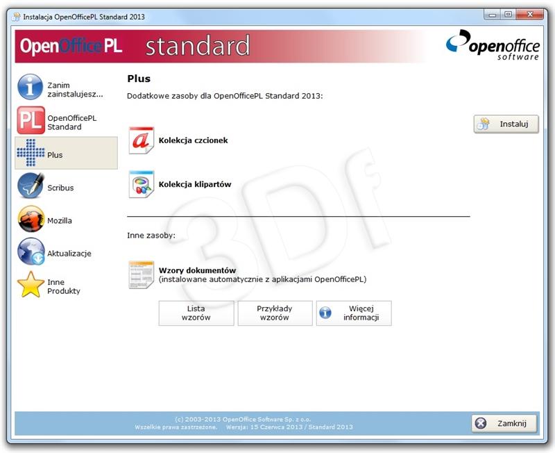Screen dimensions: 555x453
Task: Click the openoffice software logo
Action: (x=493, y=45)
